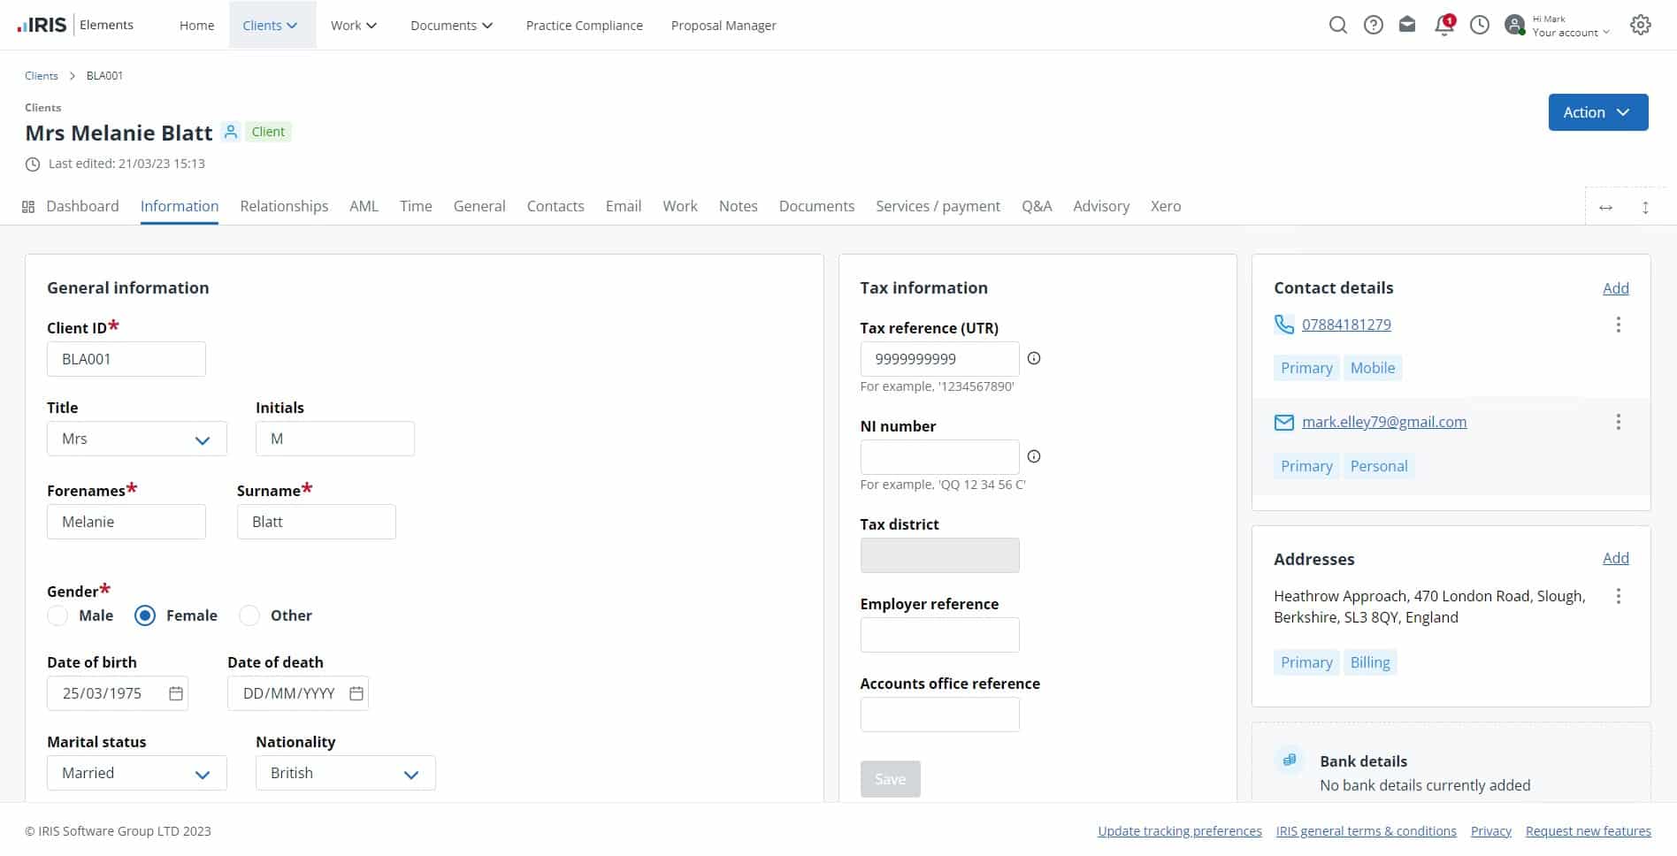Select the Other gender option
1677x856 pixels.
pos(249,615)
